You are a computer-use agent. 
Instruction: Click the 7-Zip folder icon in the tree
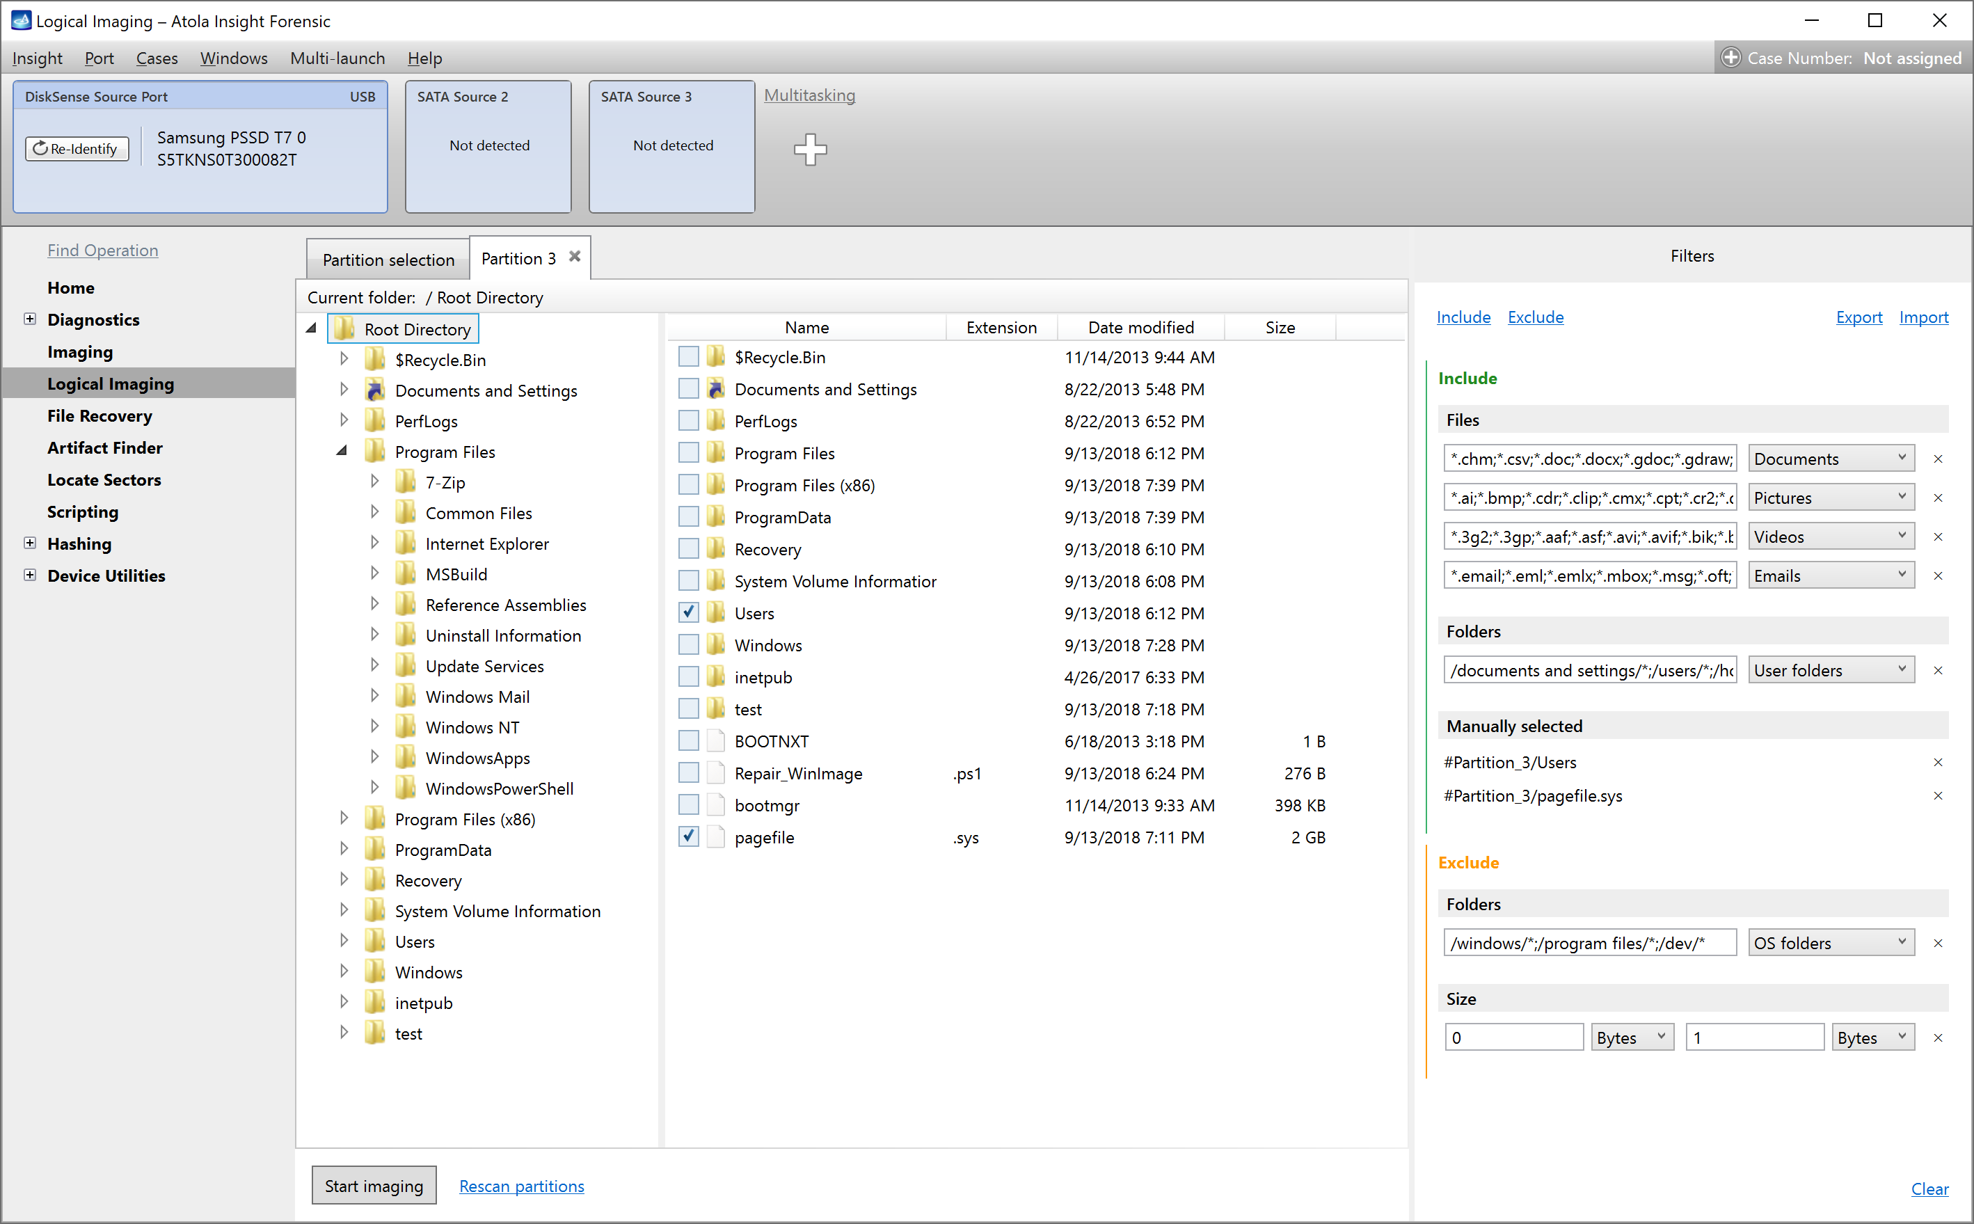pos(406,482)
